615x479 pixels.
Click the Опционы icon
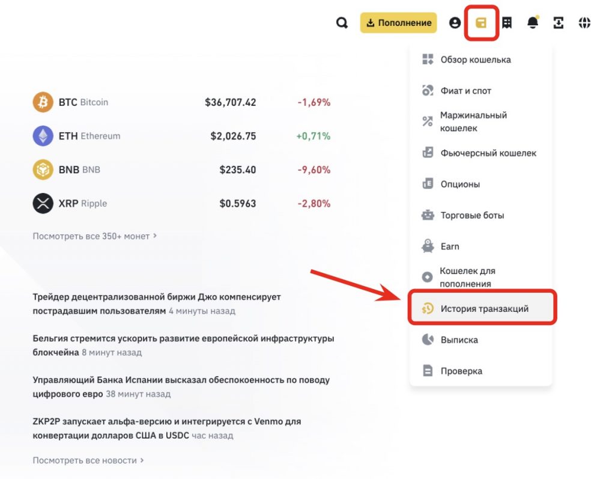(x=428, y=184)
